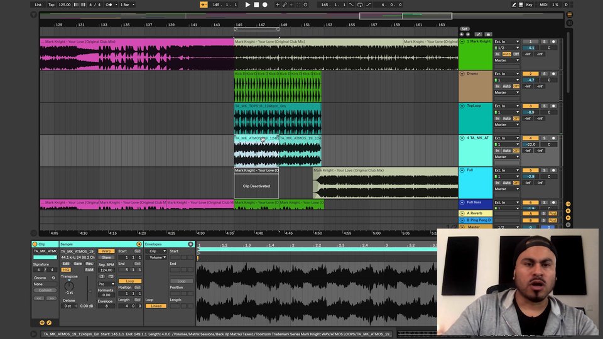Toggle the Follow playback button
The width and height of the screenshot is (603, 339).
coord(204,4)
